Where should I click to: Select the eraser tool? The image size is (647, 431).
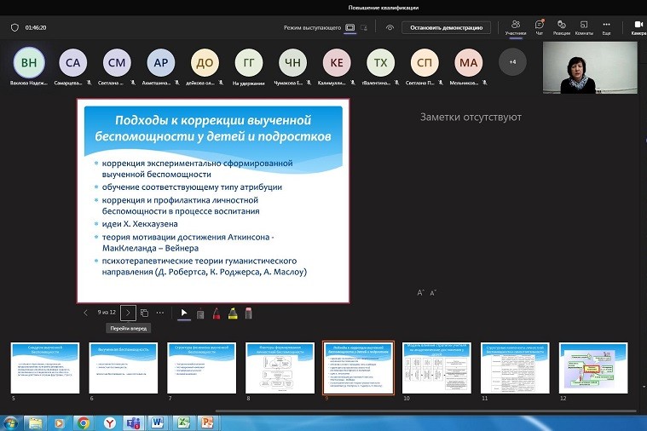click(248, 313)
